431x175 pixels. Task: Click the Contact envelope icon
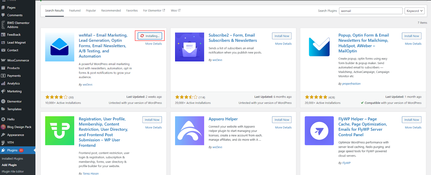(3, 50)
